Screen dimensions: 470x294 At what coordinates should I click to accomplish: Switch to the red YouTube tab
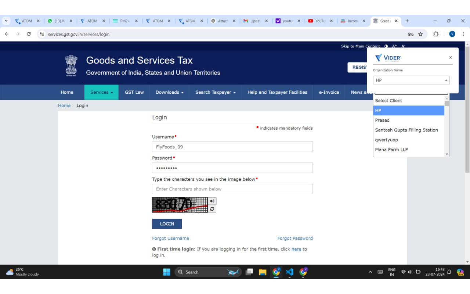point(321,21)
